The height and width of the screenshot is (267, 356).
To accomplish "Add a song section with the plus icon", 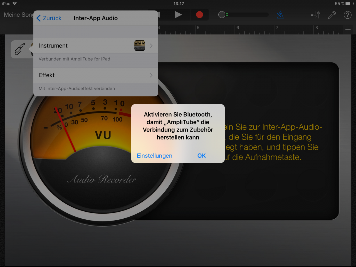I will coord(348,29).
